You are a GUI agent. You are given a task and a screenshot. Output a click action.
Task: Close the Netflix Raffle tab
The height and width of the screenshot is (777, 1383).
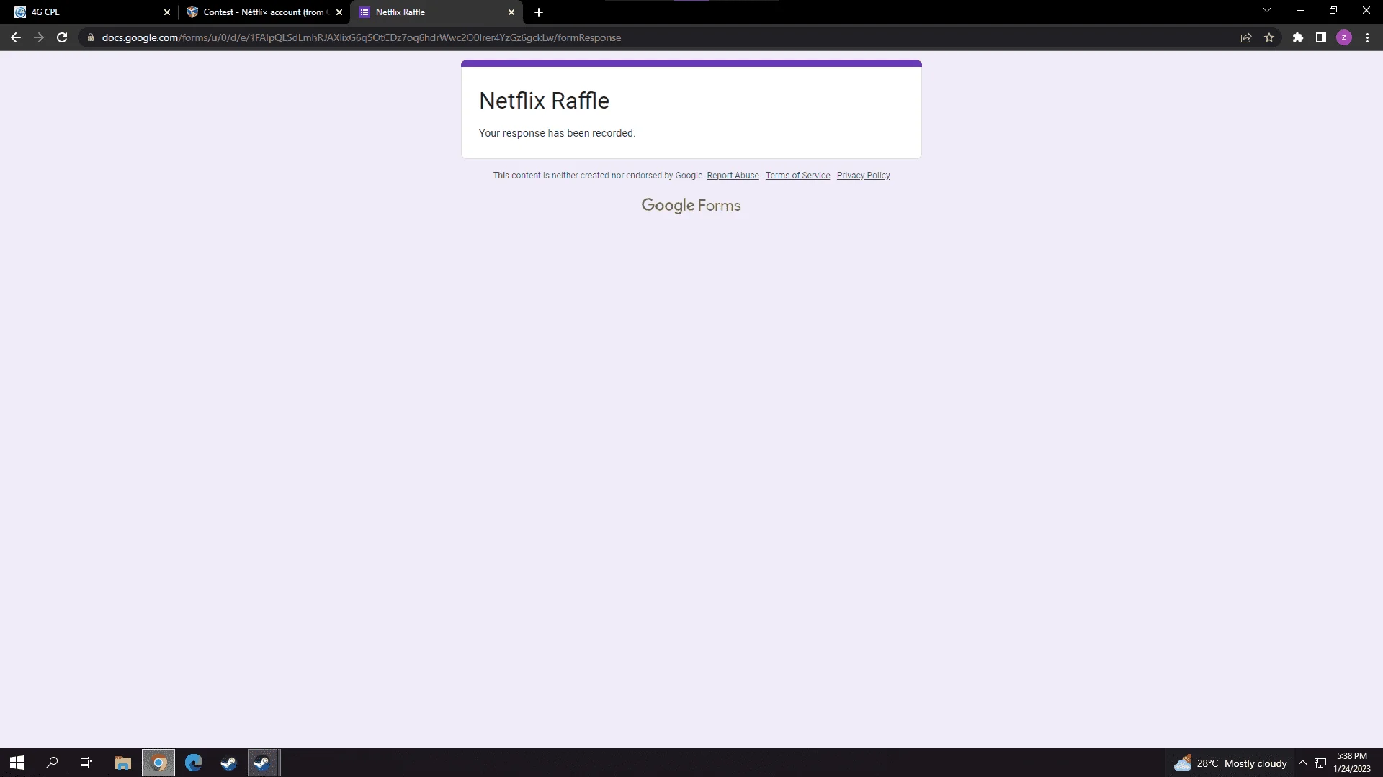click(x=511, y=12)
